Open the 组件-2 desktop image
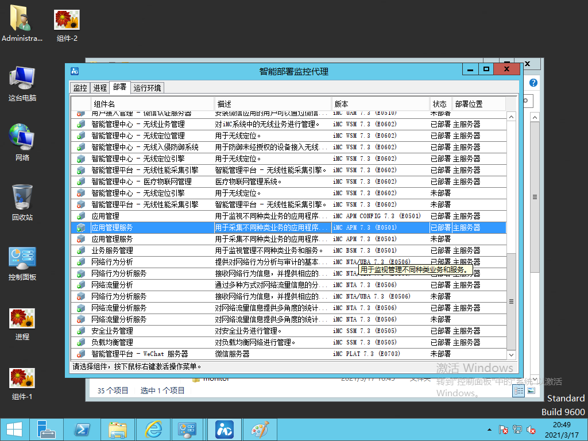 (x=67, y=25)
